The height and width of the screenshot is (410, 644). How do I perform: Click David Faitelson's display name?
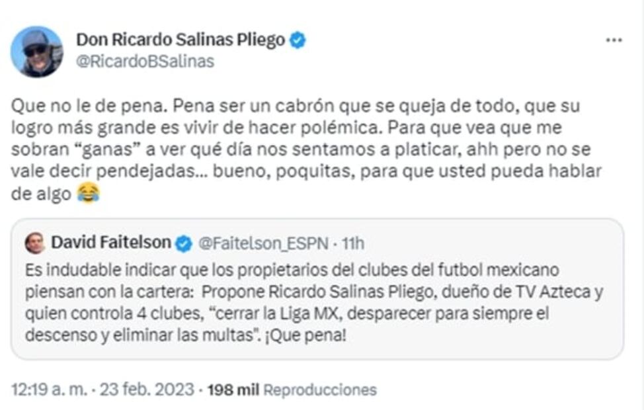[111, 243]
